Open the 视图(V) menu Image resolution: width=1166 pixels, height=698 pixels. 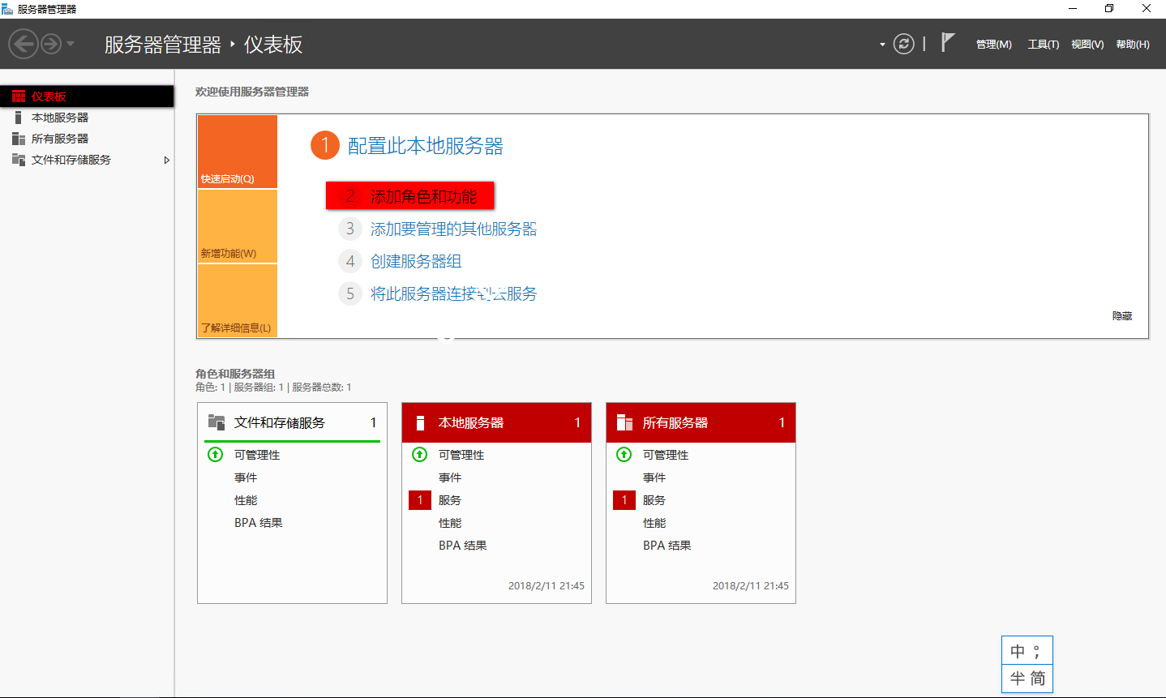click(x=1087, y=45)
